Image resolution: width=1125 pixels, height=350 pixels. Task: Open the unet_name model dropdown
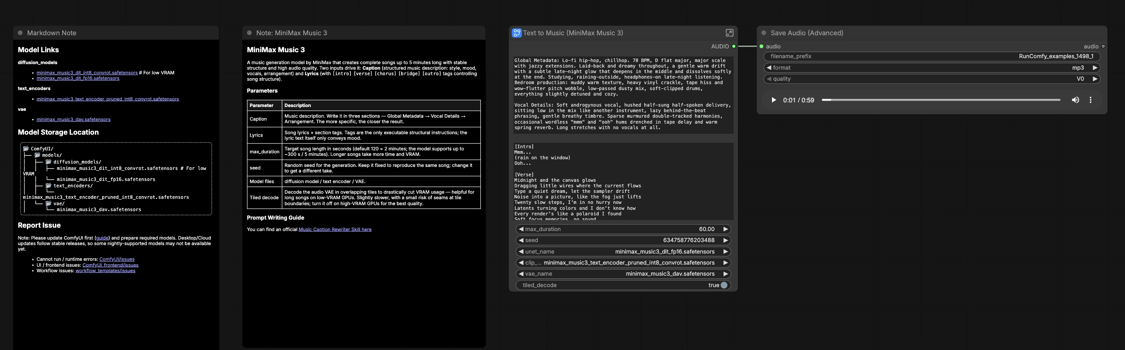(623, 251)
